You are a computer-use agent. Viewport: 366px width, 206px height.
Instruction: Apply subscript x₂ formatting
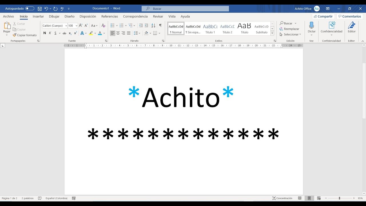tap(70, 33)
